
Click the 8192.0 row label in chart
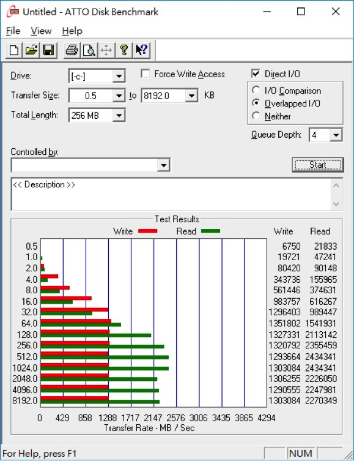[x=25, y=400]
